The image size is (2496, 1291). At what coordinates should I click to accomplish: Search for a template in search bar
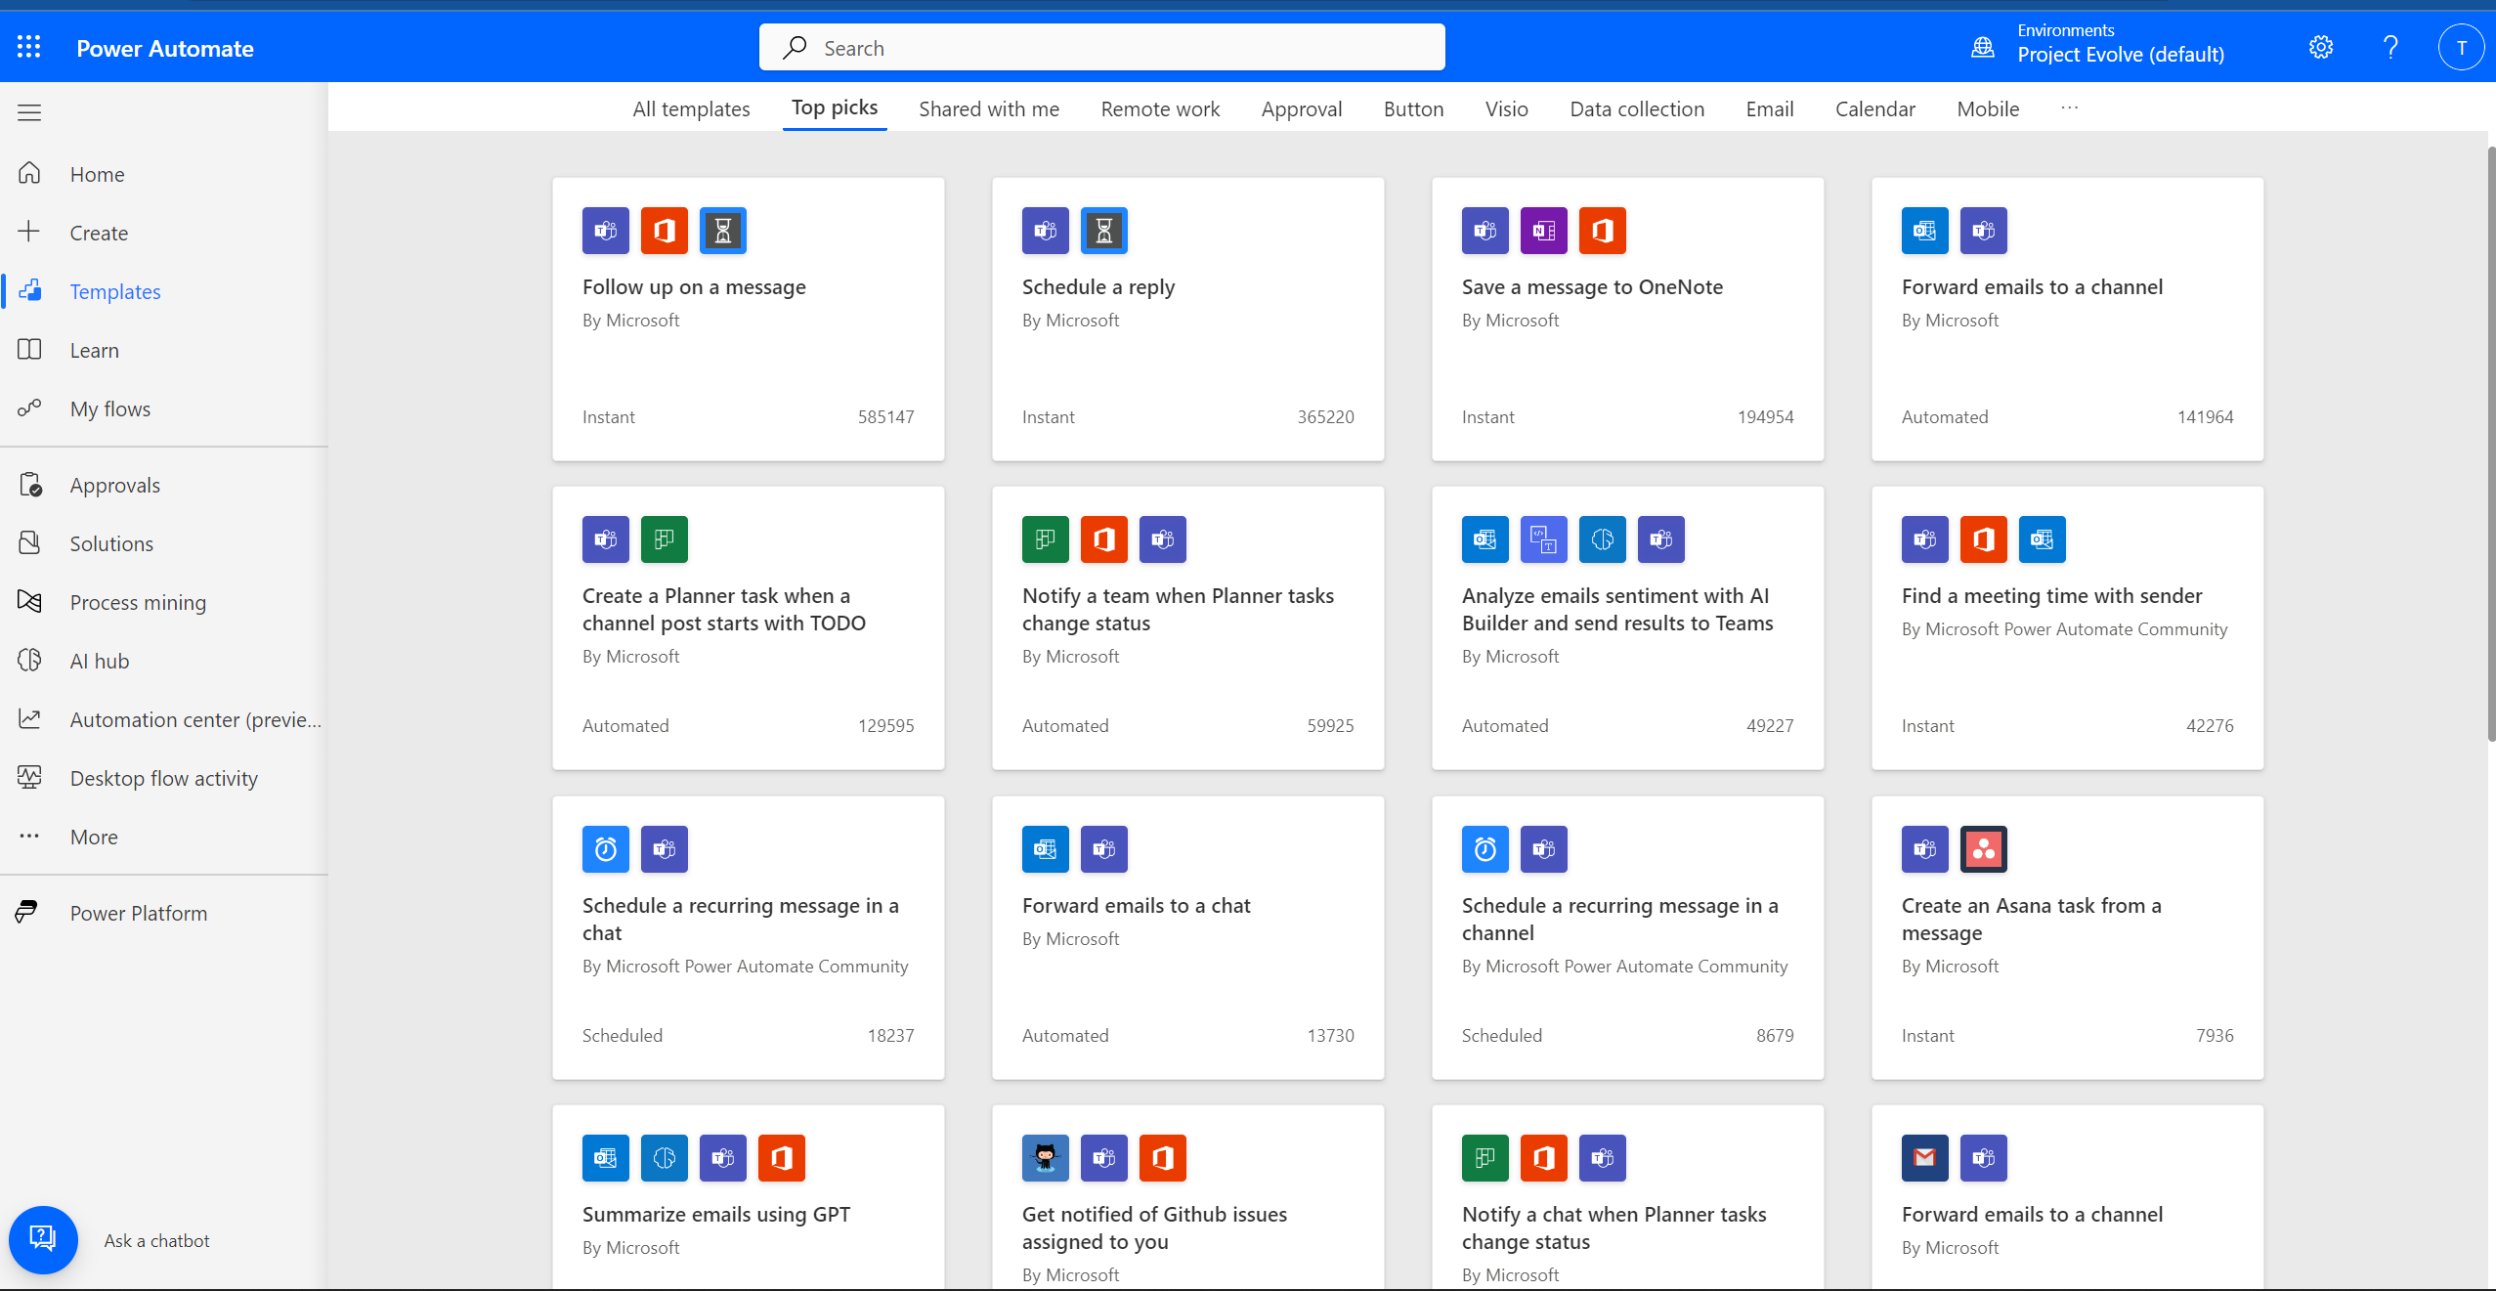point(1099,46)
